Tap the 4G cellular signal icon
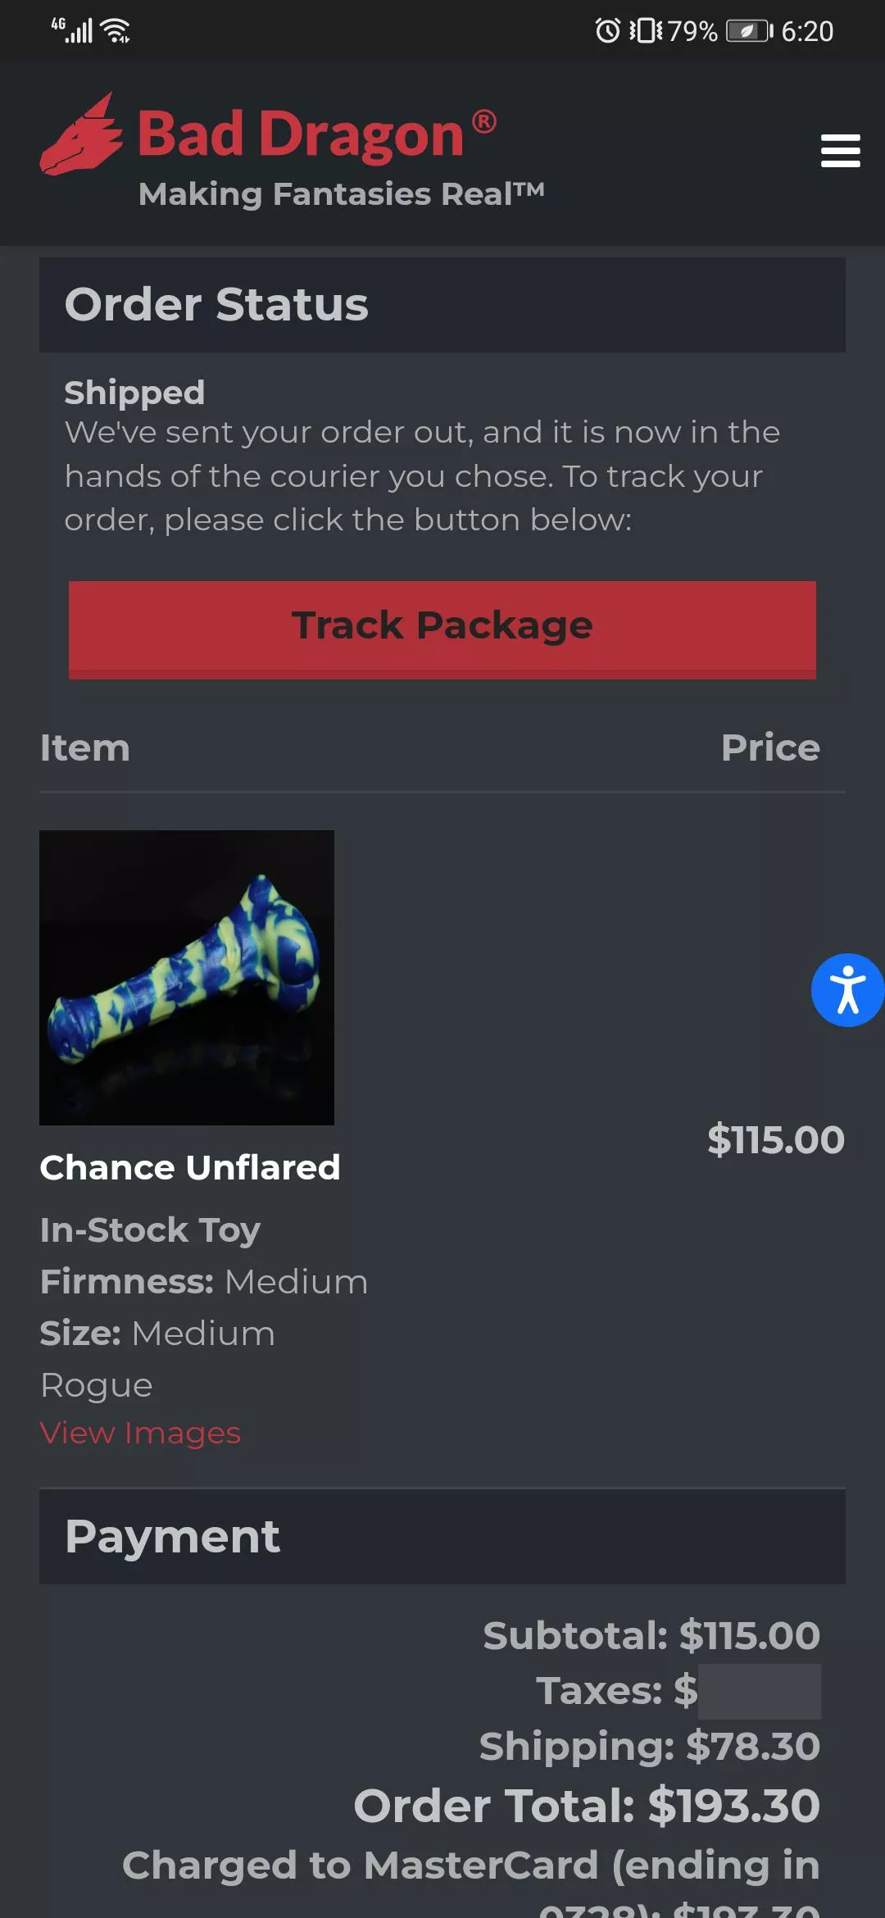Image resolution: width=885 pixels, height=1918 pixels. coord(73,30)
